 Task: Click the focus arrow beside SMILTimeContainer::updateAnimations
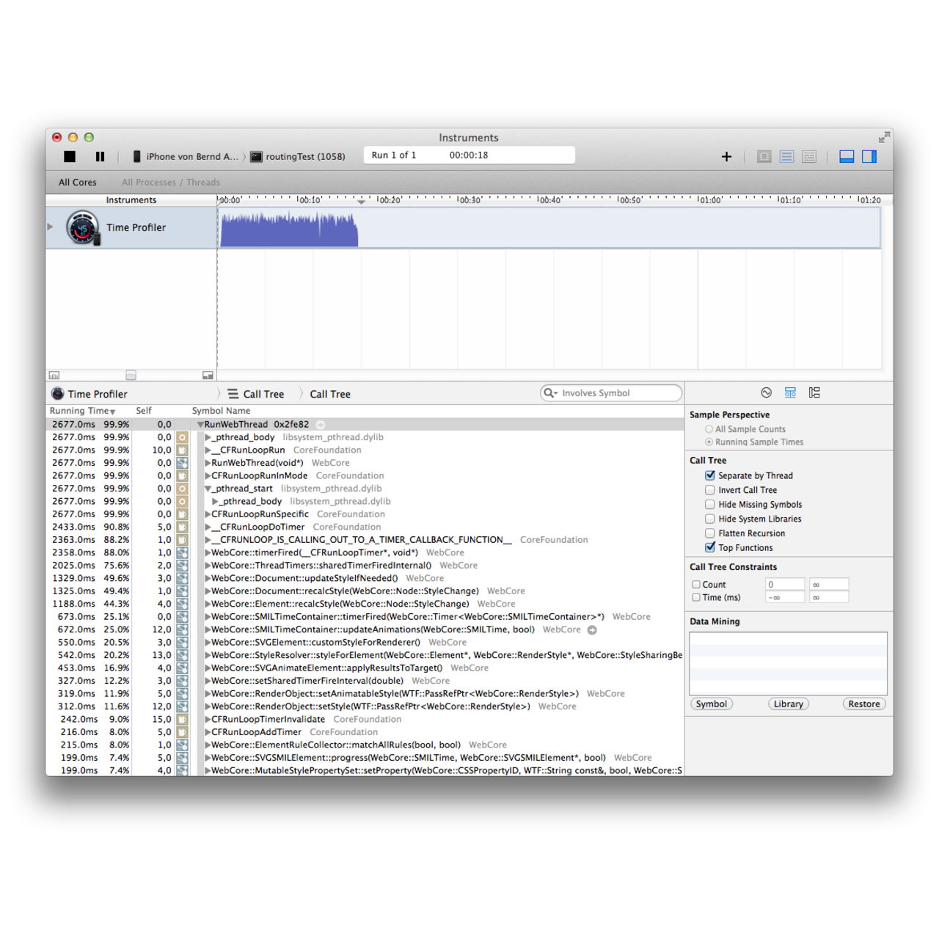coord(592,630)
